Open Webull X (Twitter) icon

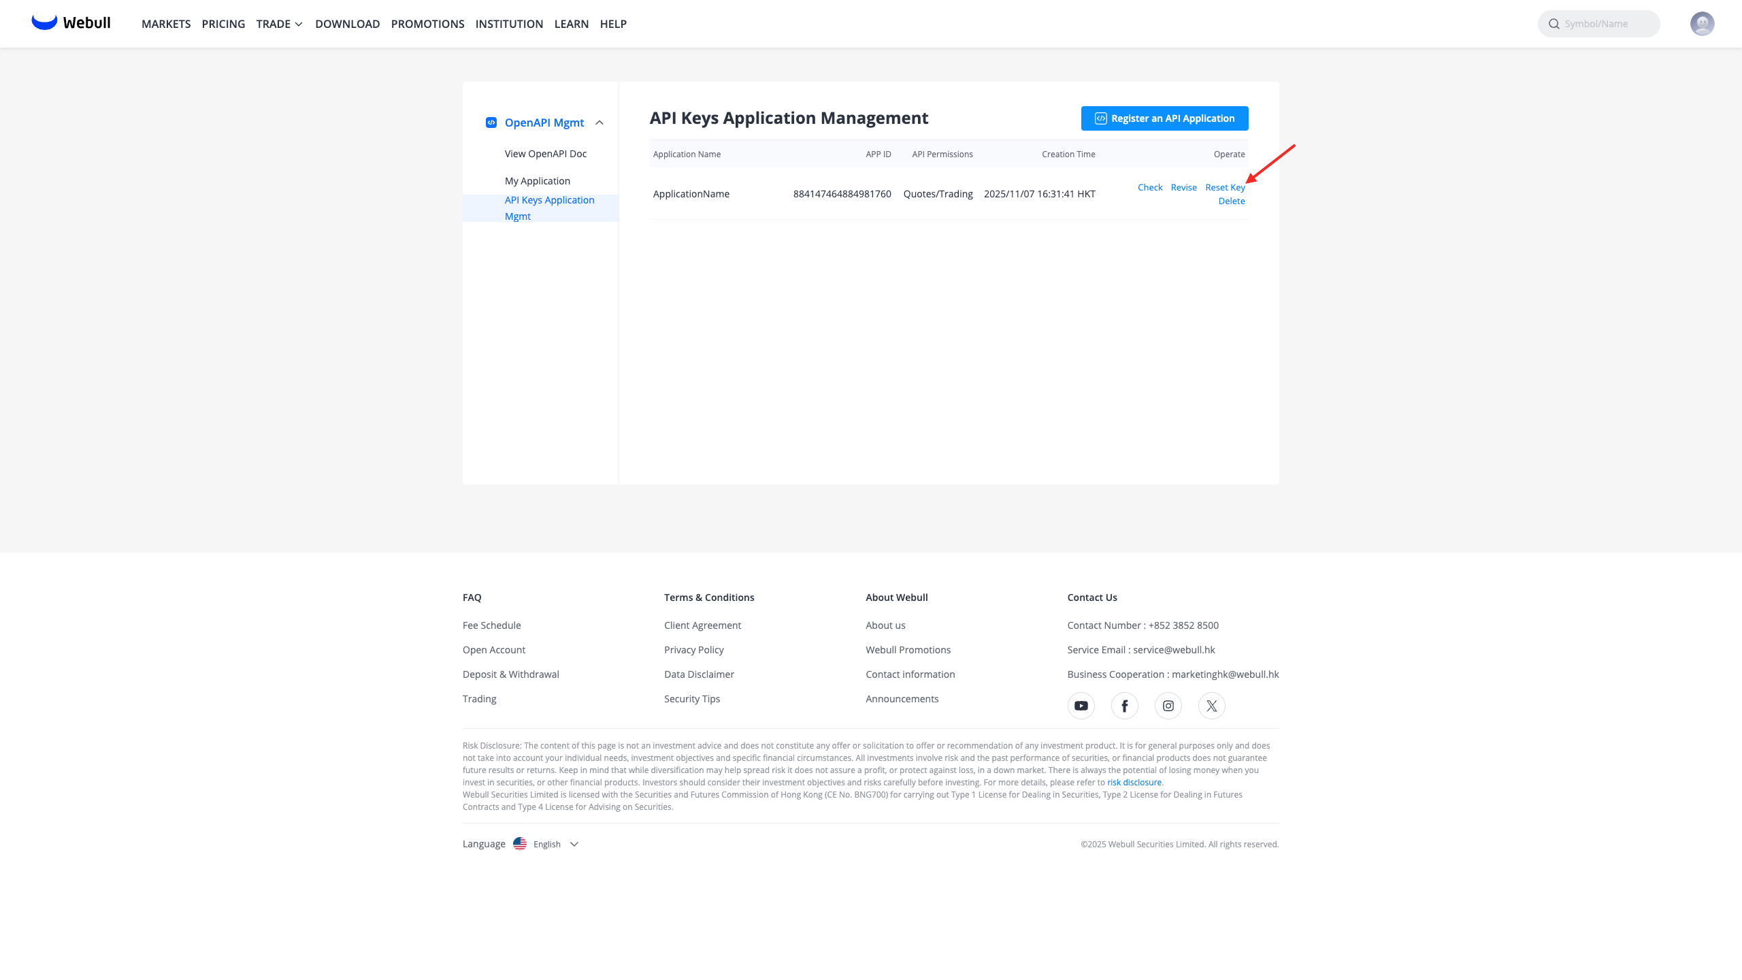click(1211, 706)
